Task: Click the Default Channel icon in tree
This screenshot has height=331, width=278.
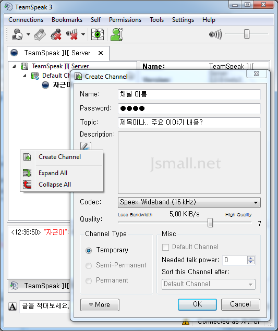Action: click(35, 76)
